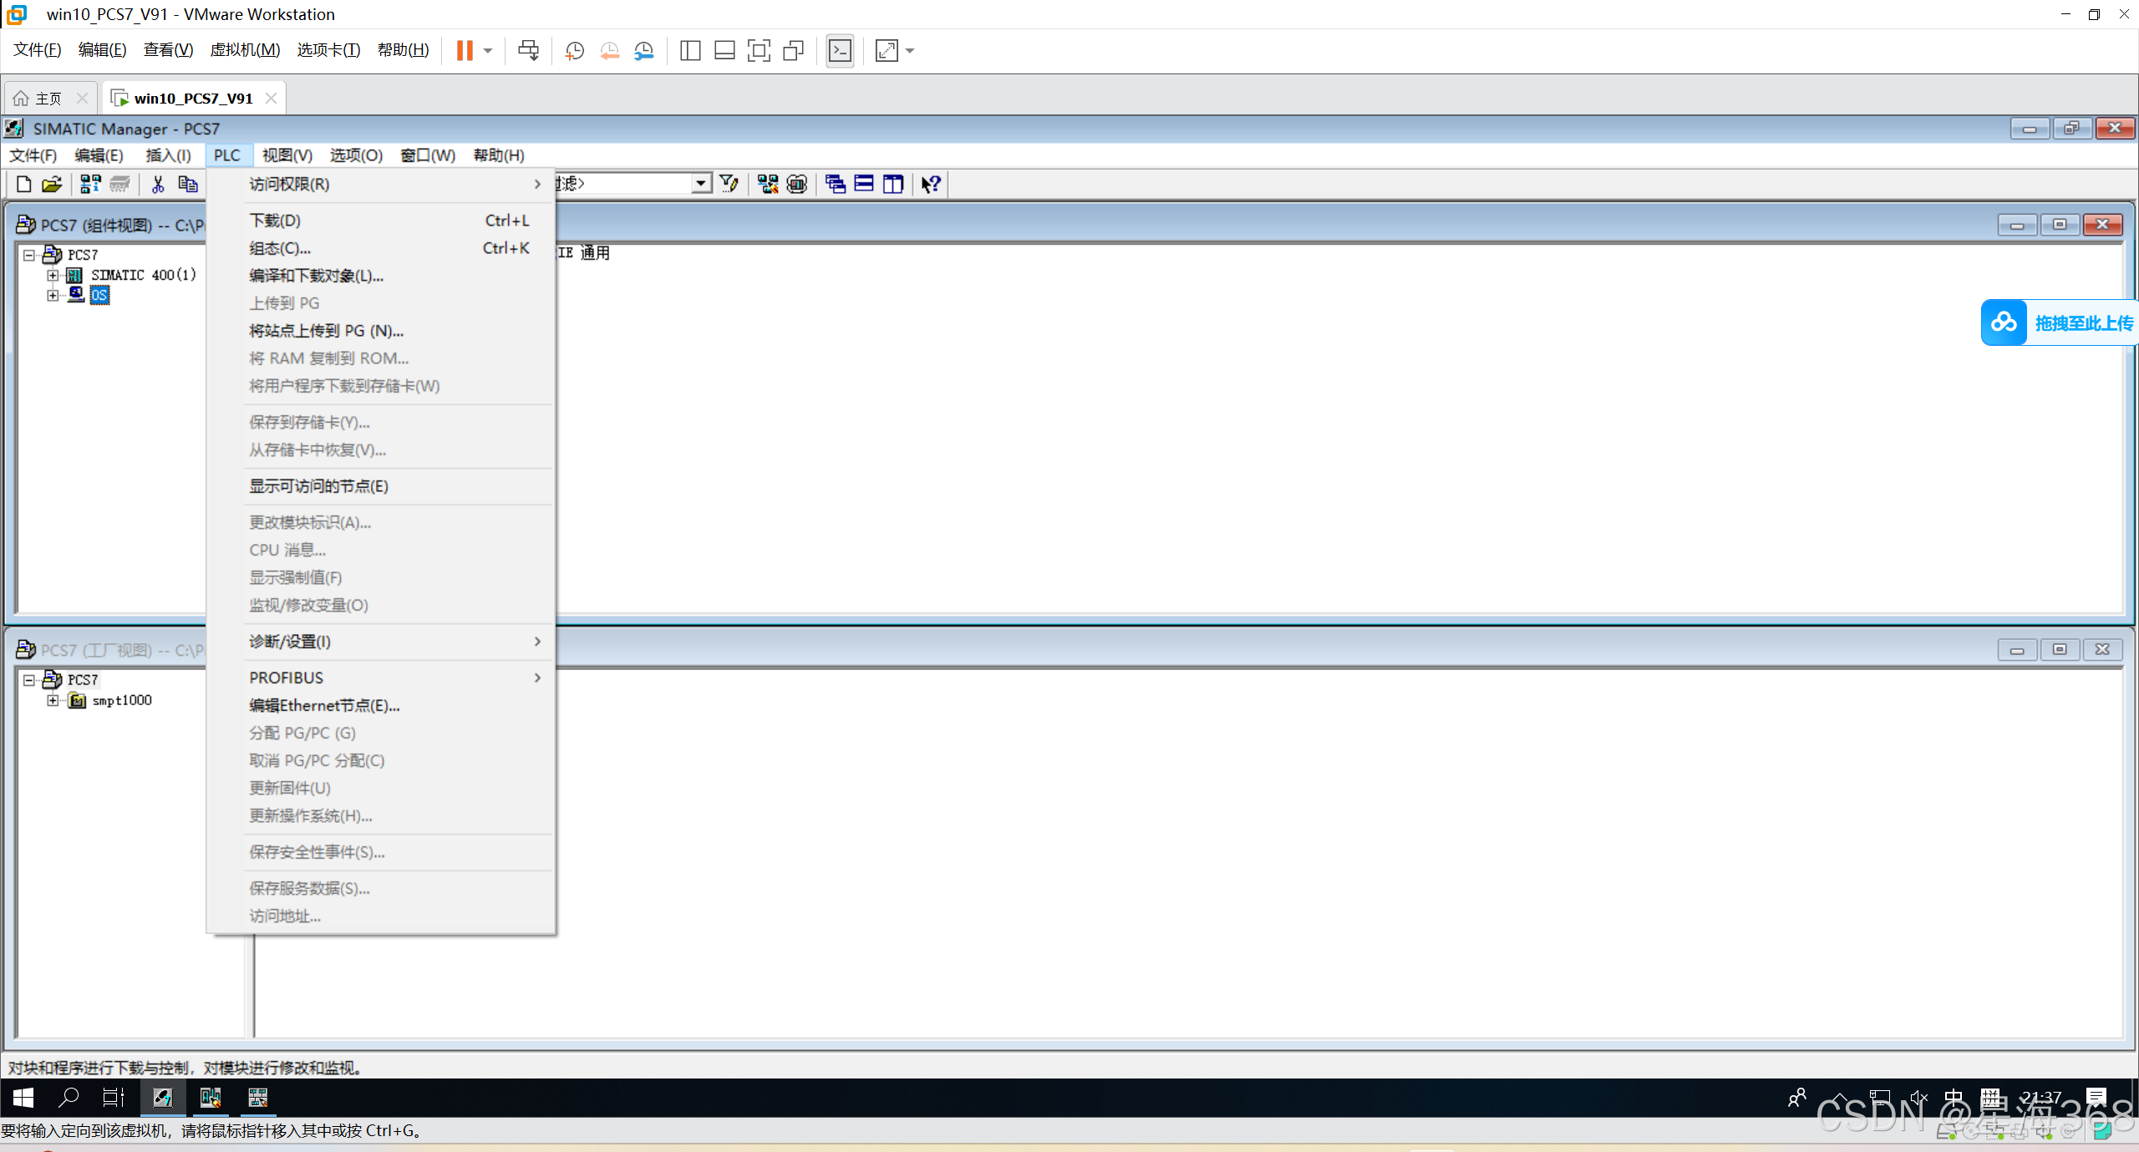This screenshot has width=2139, height=1152.
Task: Click the New project icon
Action: point(23,184)
